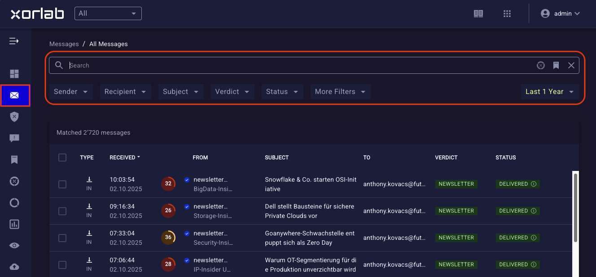The image size is (596, 277).
Task: Open the cloud upload sidebar icon
Action: coord(14,267)
